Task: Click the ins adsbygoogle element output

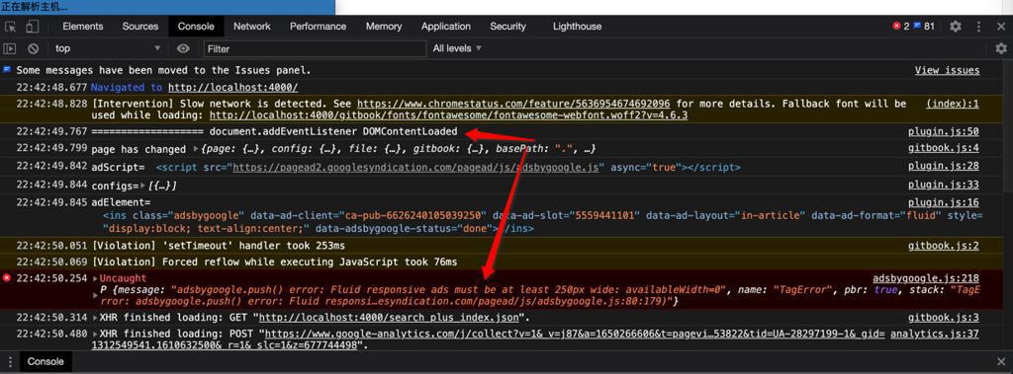Action: 543,222
